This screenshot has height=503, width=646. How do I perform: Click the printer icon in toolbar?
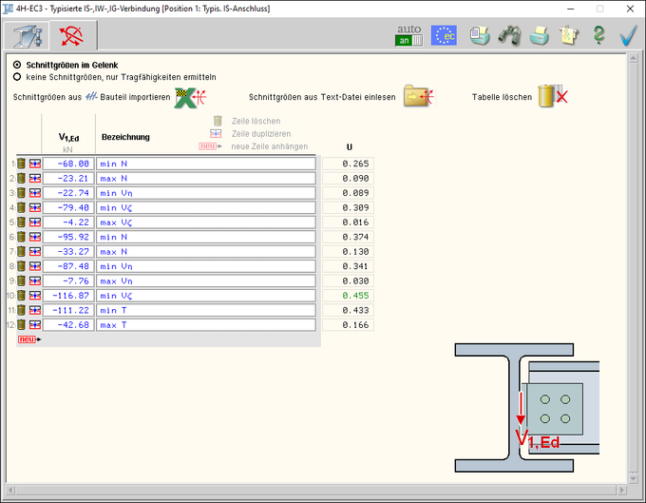pos(539,35)
